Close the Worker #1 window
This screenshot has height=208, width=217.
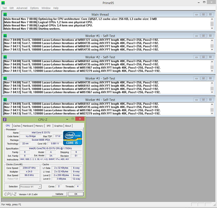click(x=210, y=36)
